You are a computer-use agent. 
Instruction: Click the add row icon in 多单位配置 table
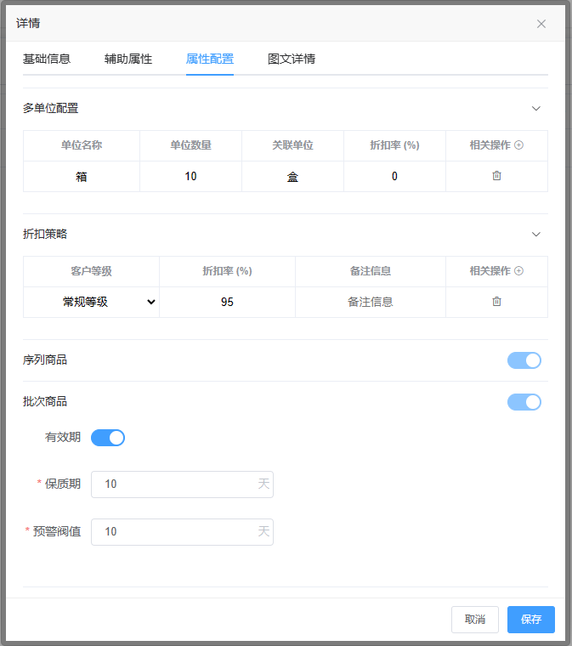[519, 145]
